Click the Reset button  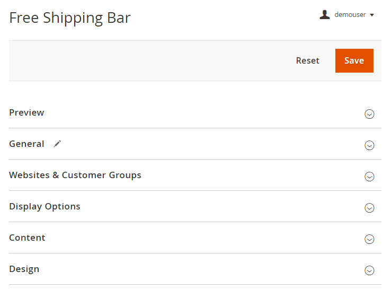point(307,60)
